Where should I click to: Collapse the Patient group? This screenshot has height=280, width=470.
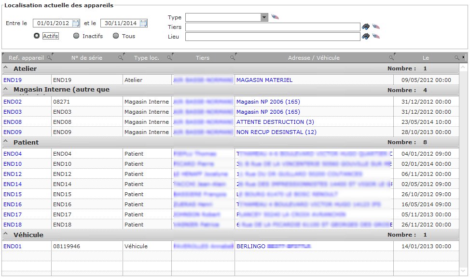pyautogui.click(x=5, y=141)
